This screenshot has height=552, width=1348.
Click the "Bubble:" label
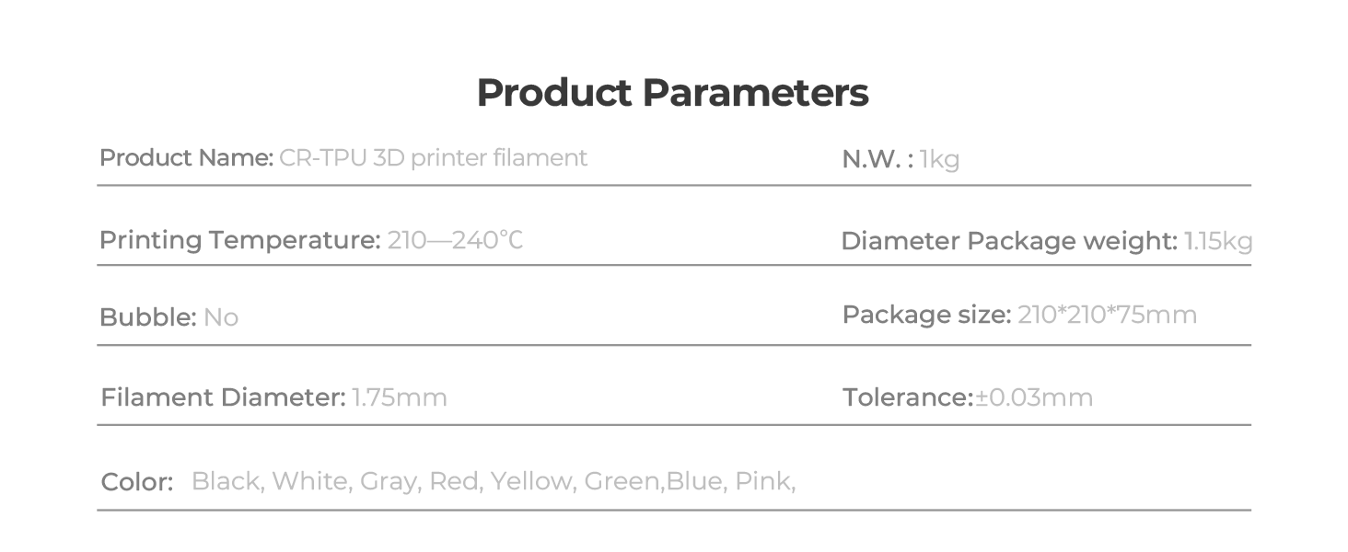click(x=148, y=317)
